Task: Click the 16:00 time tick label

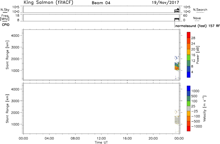Action: 127,138
